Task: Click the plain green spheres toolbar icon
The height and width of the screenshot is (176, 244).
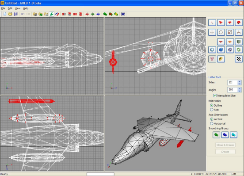Action: click(x=105, y=14)
